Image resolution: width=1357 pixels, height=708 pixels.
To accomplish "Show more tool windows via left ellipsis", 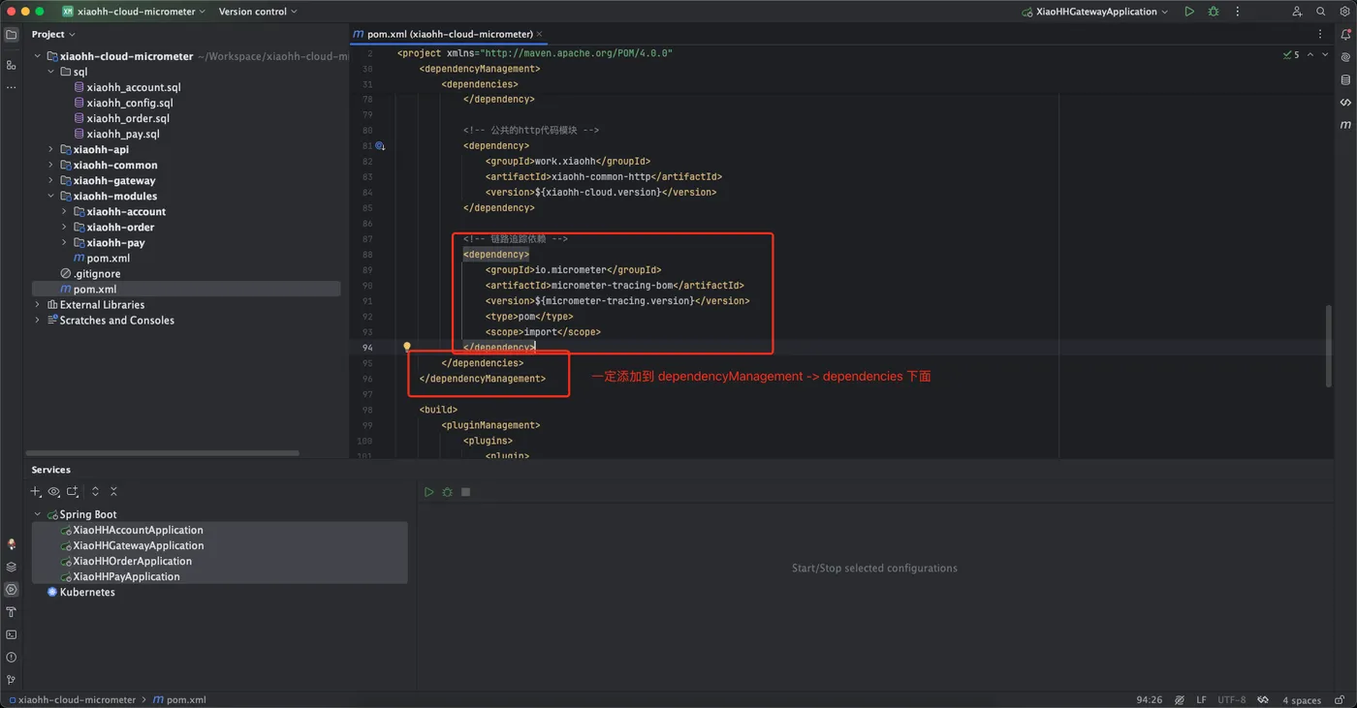I will [x=12, y=88].
